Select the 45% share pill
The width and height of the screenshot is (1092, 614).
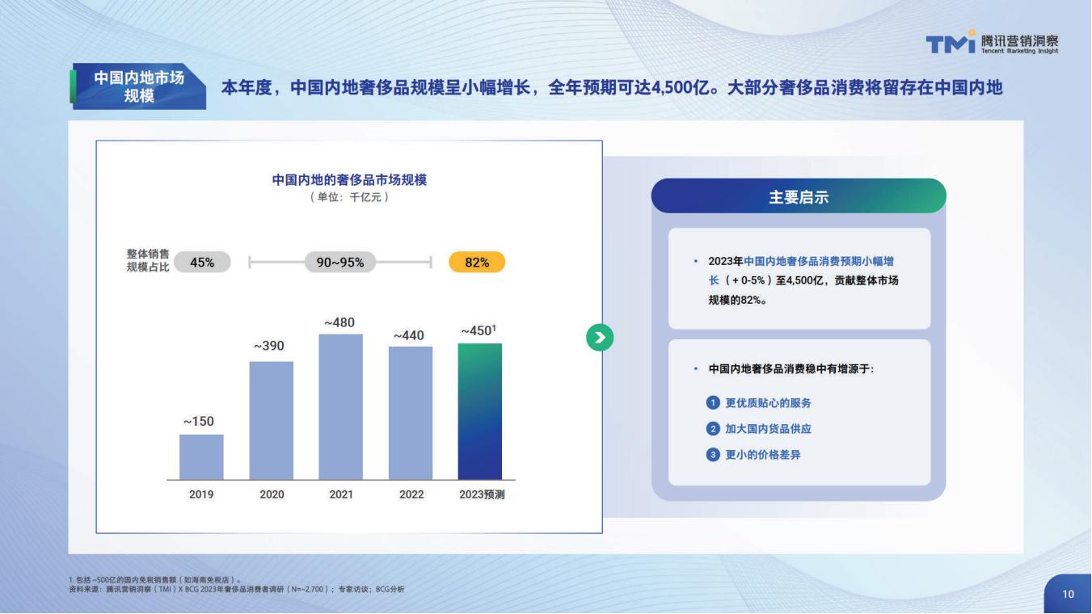click(x=202, y=263)
